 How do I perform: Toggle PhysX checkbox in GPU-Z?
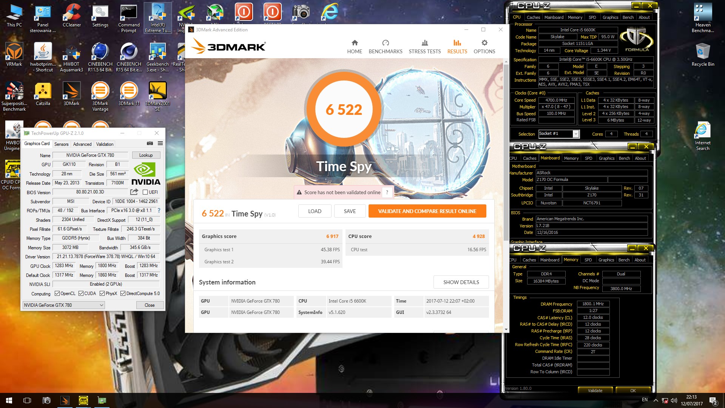(102, 294)
